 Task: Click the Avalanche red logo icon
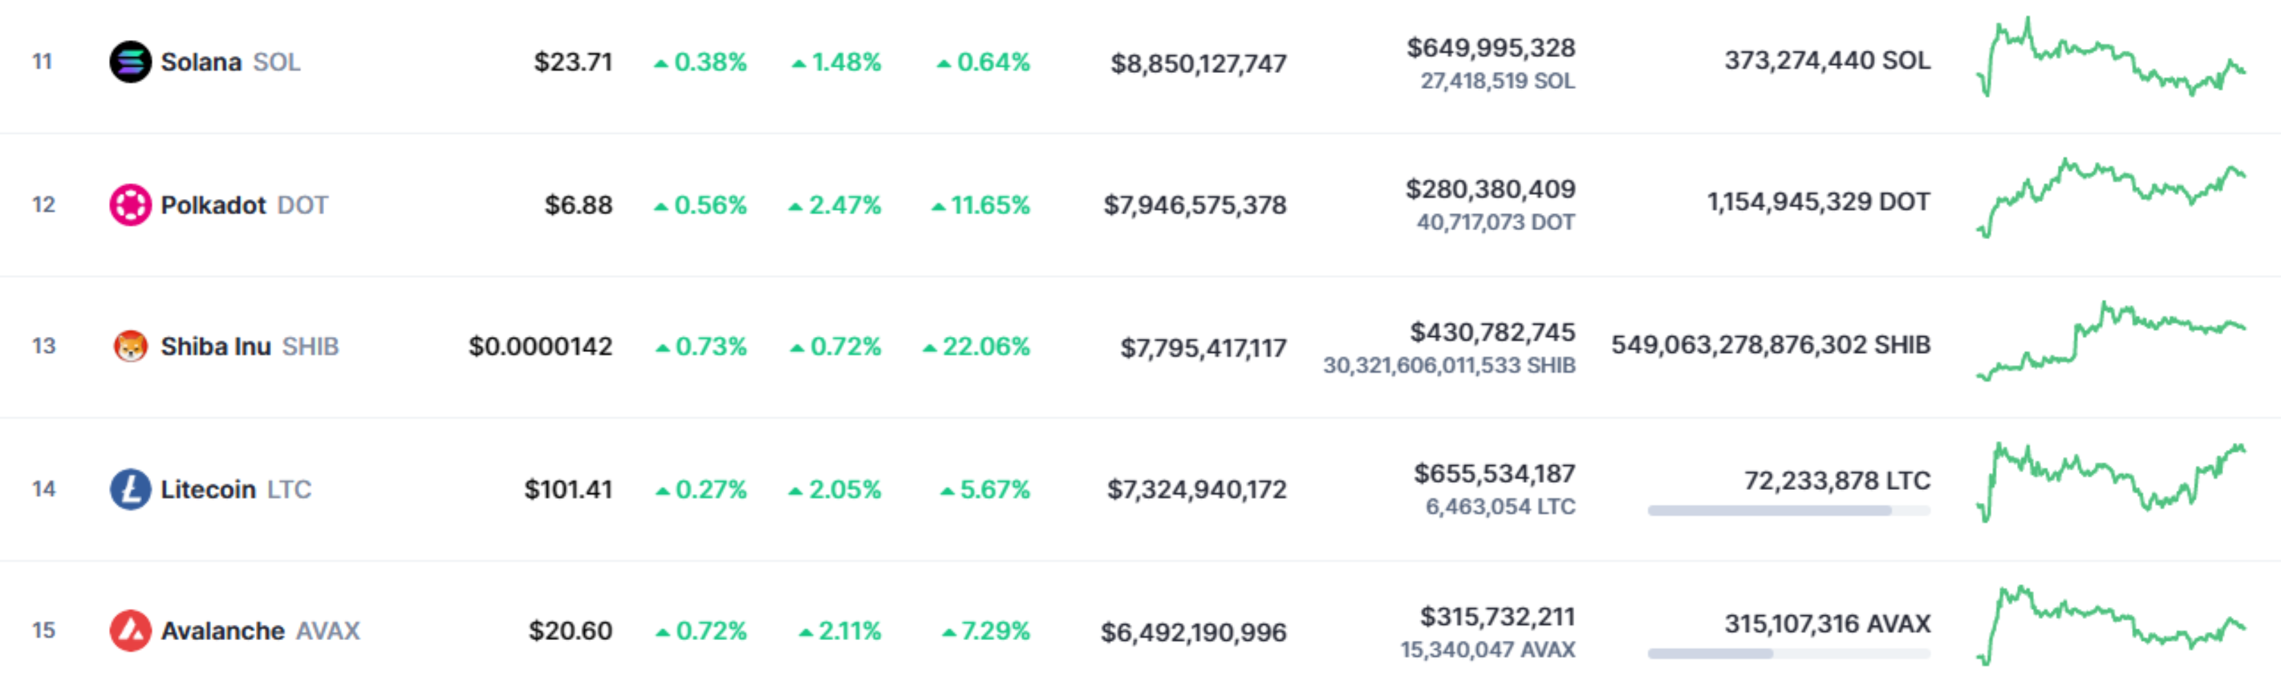pos(130,630)
